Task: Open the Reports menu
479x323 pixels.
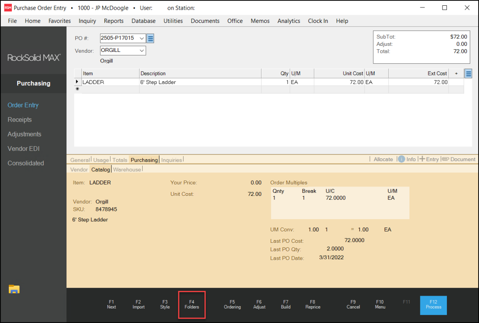Action: 114,21
